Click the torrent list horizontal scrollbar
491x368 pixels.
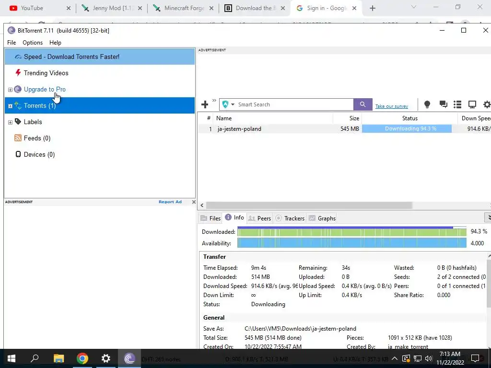[309, 205]
